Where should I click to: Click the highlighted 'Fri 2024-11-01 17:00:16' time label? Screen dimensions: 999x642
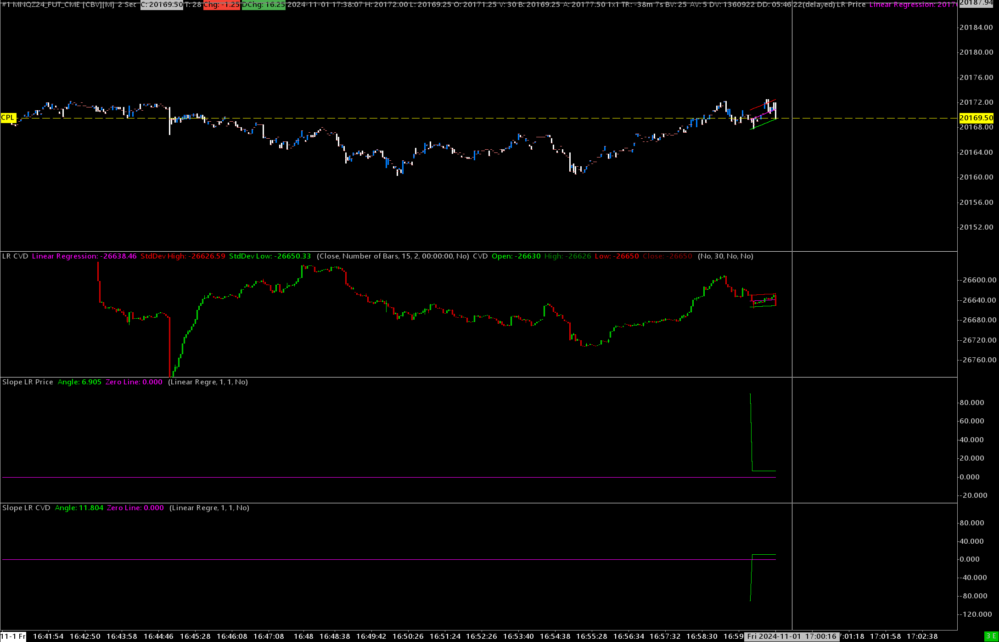tap(791, 636)
